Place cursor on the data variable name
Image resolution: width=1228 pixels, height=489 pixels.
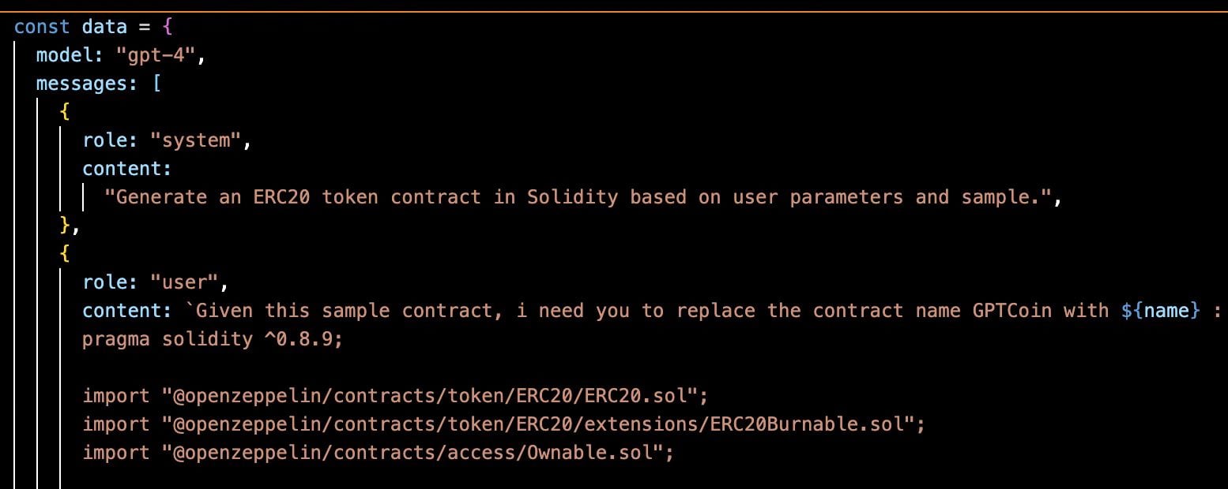pos(104,26)
